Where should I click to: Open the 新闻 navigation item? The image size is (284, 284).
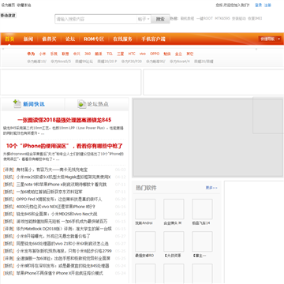click(28, 39)
